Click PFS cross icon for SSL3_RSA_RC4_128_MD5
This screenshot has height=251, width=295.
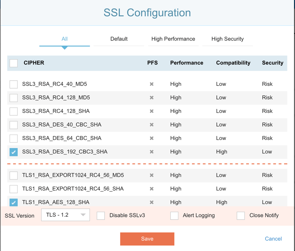pyautogui.click(x=152, y=98)
